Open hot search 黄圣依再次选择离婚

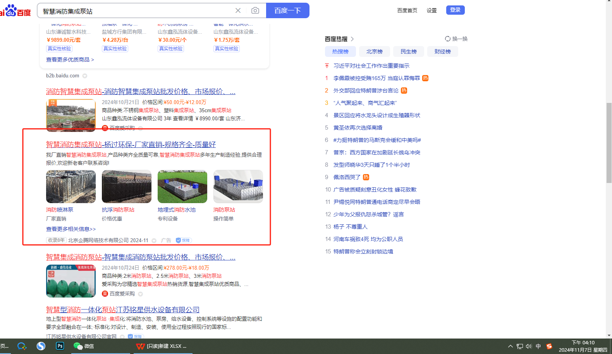pyautogui.click(x=358, y=128)
